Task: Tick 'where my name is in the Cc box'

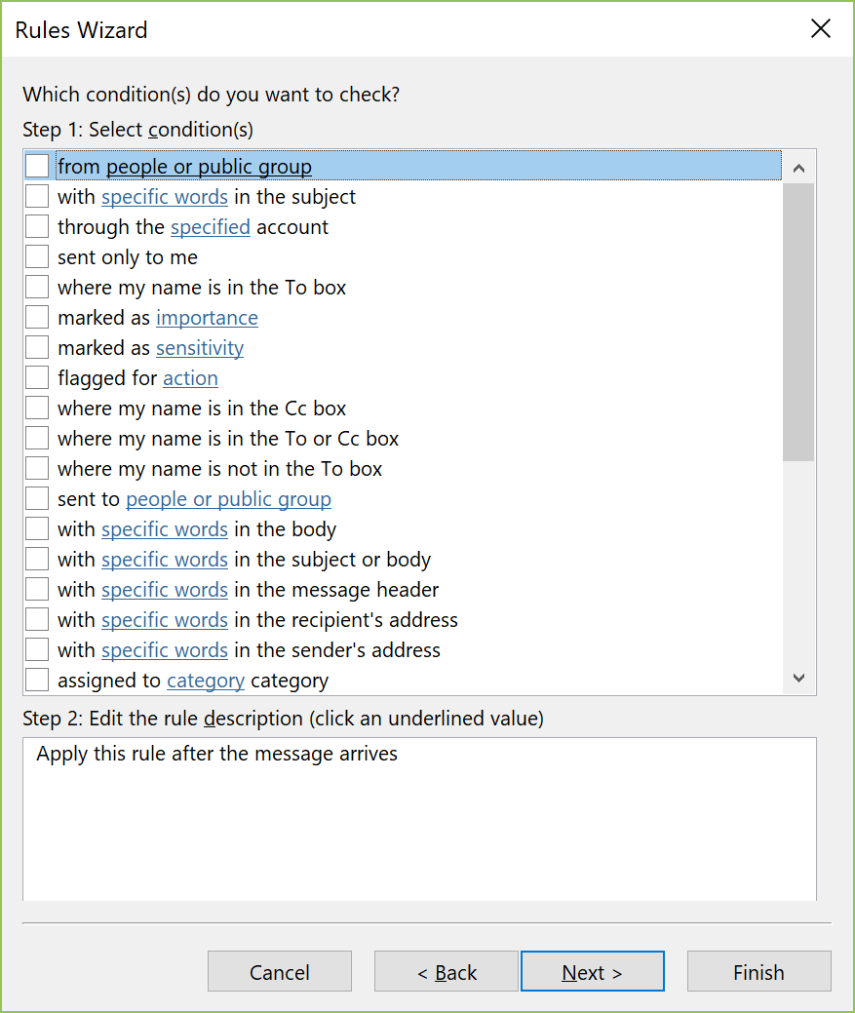Action: pos(37,409)
